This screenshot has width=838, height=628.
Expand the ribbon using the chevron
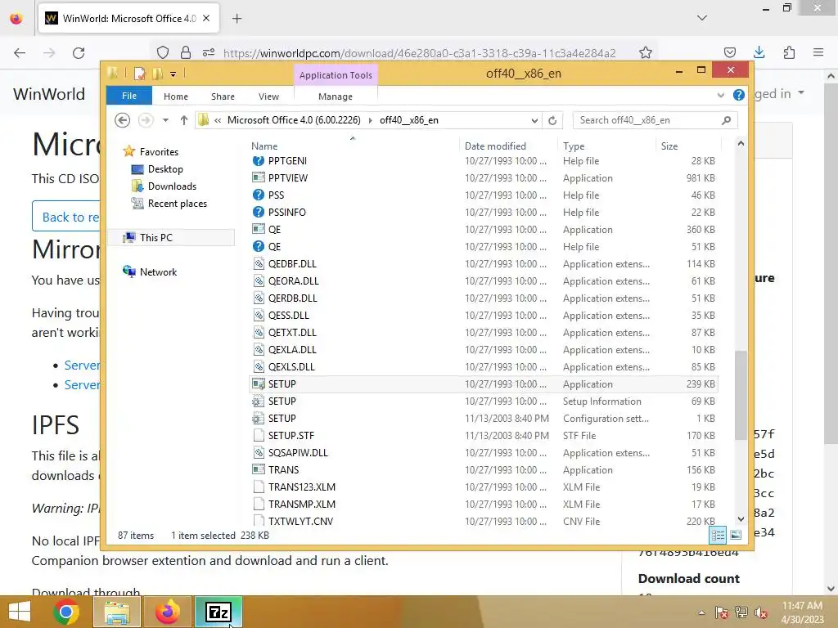click(x=720, y=95)
